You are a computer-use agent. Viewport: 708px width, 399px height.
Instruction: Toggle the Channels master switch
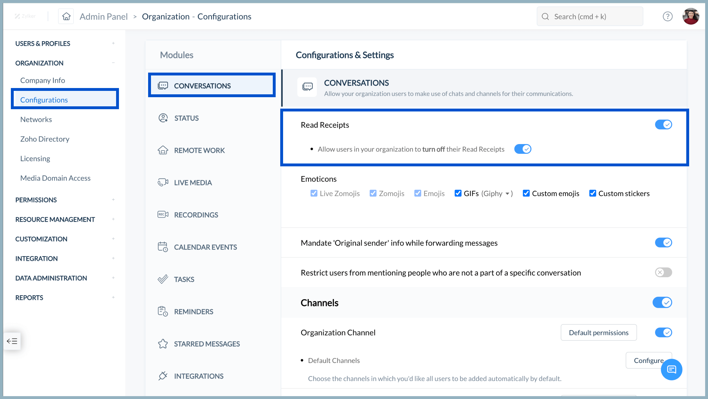[x=663, y=302]
